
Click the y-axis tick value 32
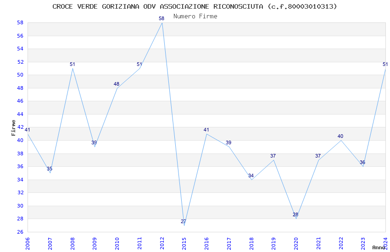[x=20, y=192]
